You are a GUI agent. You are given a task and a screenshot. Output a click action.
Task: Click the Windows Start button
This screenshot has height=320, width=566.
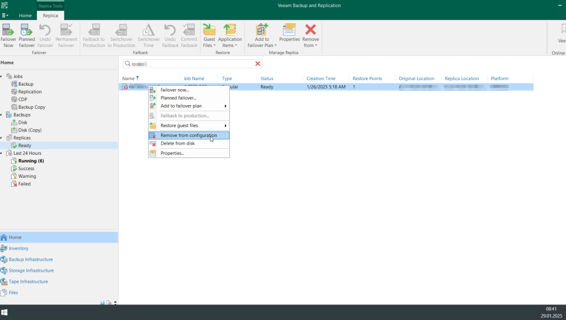[4, 312]
